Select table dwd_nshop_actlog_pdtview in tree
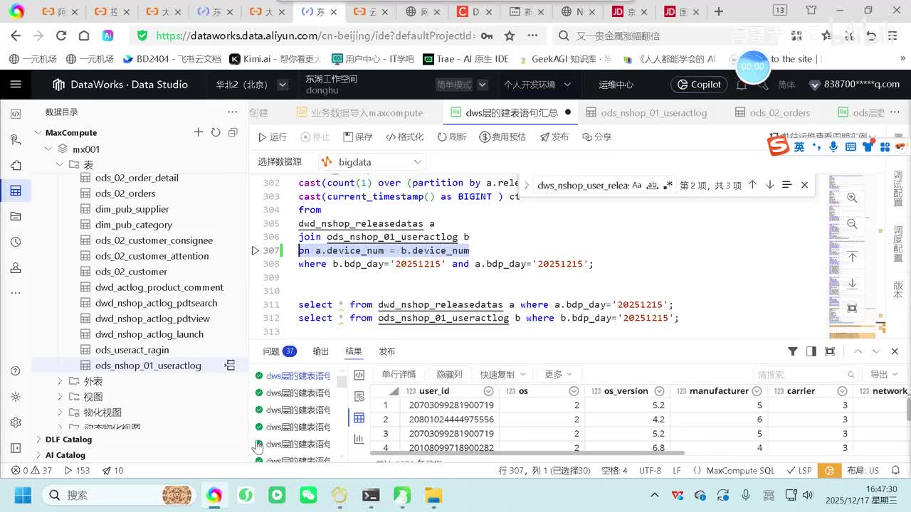911x512 pixels. point(152,319)
